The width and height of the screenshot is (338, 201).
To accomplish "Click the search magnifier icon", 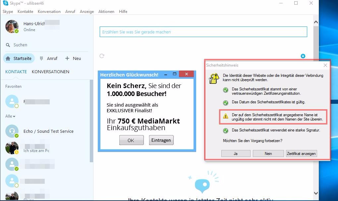I will coord(8,45).
